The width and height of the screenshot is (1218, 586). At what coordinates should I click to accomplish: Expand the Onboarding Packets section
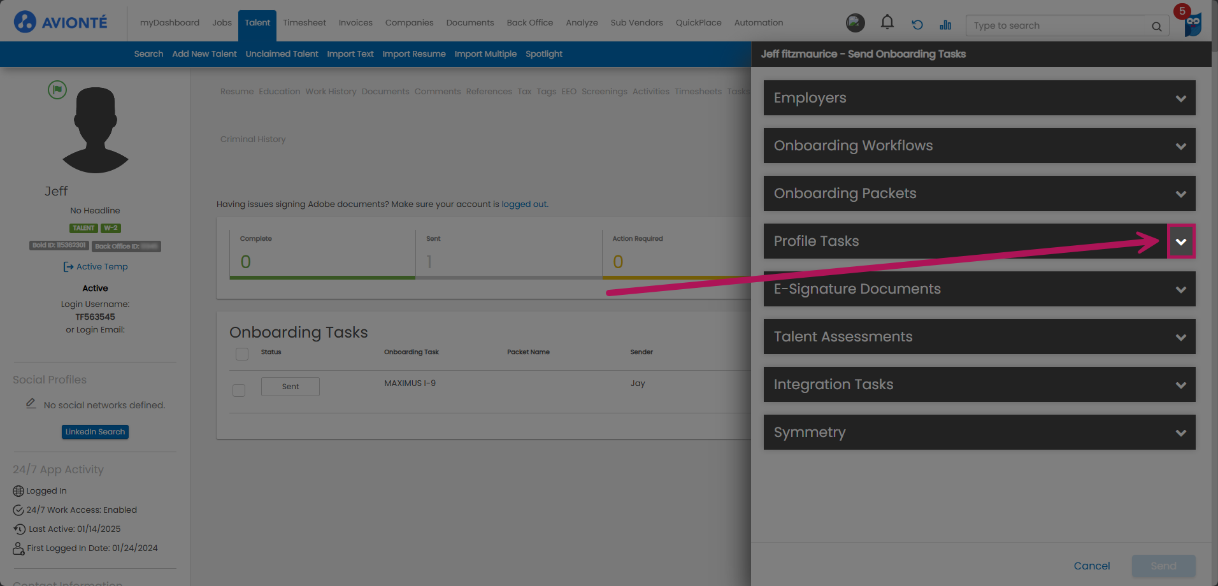979,193
